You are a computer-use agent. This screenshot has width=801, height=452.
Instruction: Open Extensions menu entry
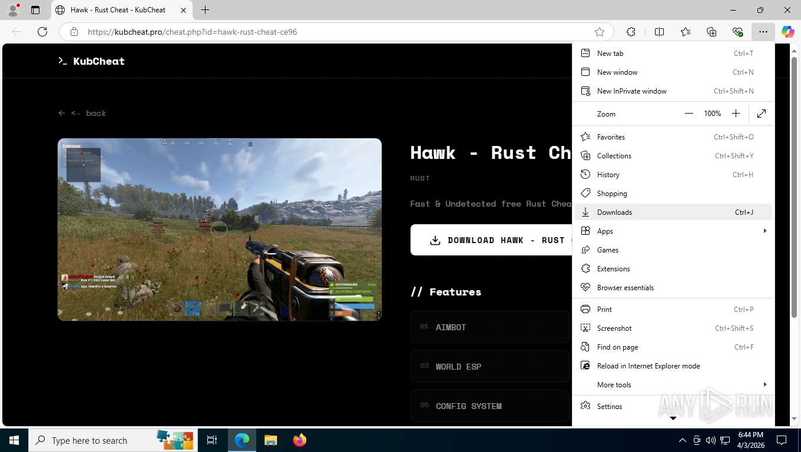673,268
